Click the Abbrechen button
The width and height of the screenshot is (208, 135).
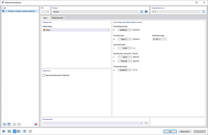(185, 131)
